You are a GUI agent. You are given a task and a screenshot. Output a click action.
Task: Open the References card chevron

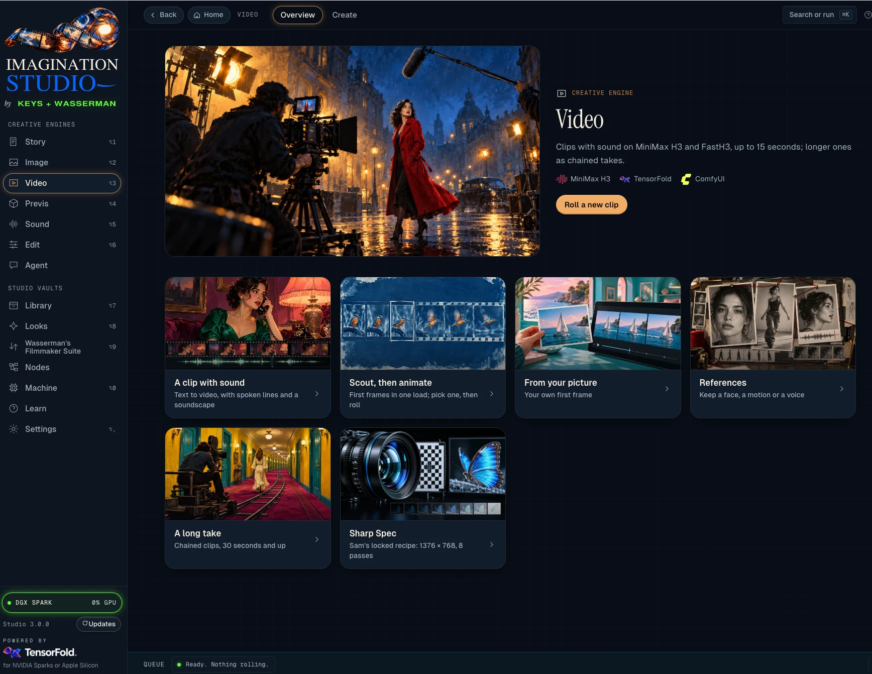click(841, 389)
